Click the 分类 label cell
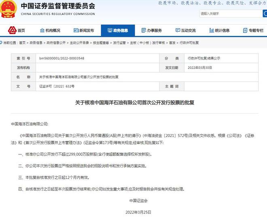This screenshot has width=267, height=221. coord(172,58)
